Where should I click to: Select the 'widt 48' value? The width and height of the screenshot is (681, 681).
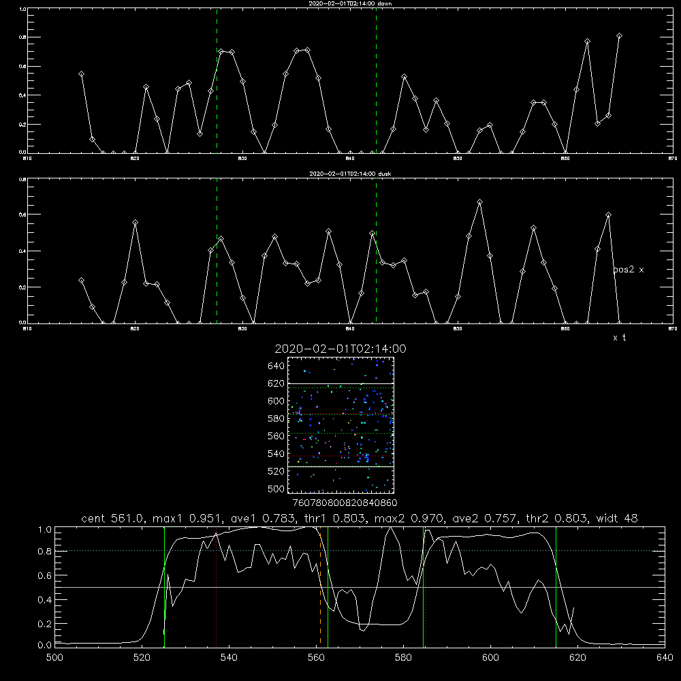tap(617, 518)
